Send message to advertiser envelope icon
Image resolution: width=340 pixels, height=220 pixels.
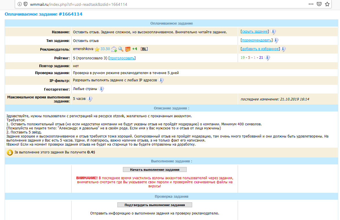click(114, 49)
